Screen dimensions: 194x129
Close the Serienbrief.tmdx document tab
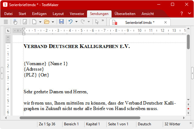[x=165, y=22]
